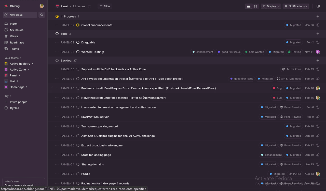Star the All issues view as favorite
The width and height of the screenshot is (326, 191).
pos(89,6)
